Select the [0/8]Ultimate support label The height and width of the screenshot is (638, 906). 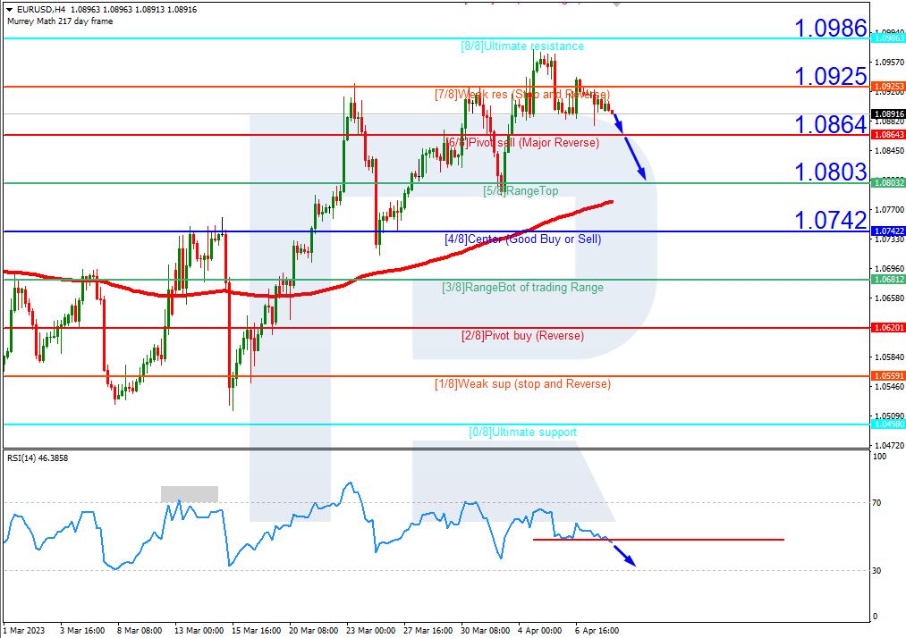tap(522, 432)
